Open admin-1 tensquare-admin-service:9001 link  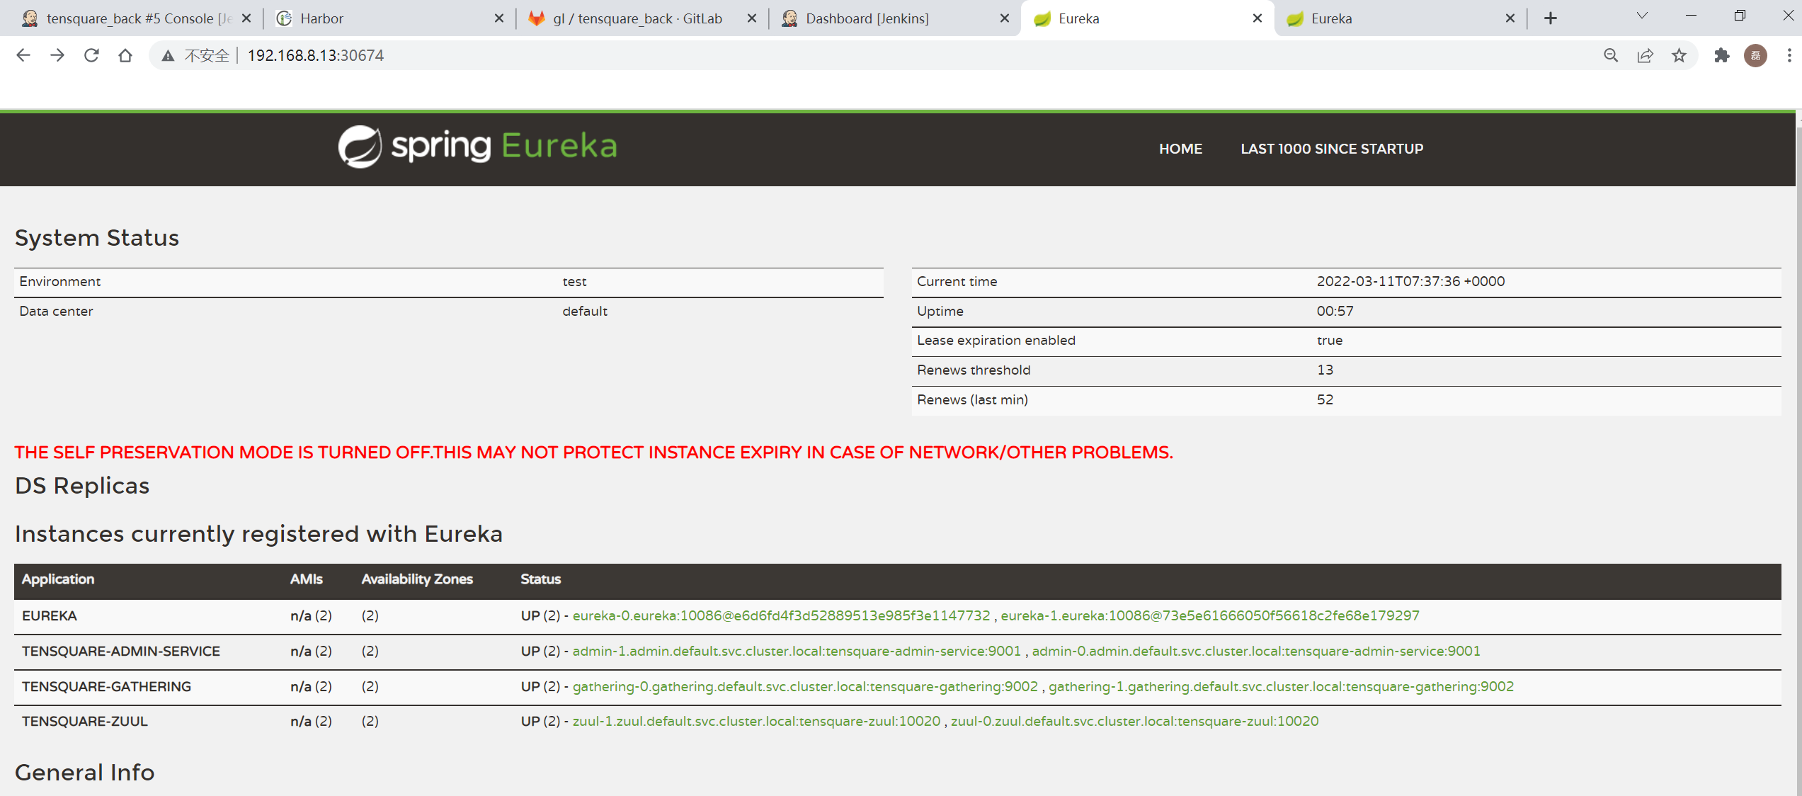797,651
